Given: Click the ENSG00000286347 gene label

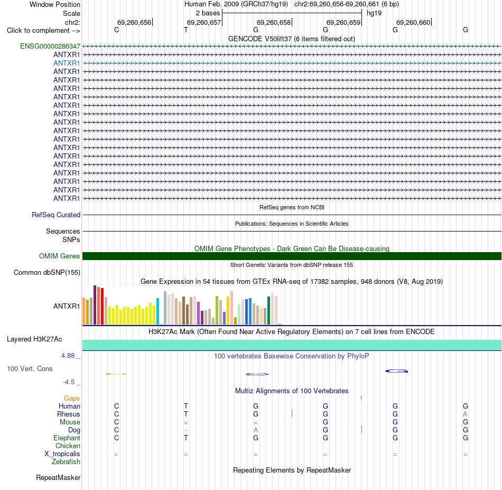Looking at the screenshot, I should [50, 46].
